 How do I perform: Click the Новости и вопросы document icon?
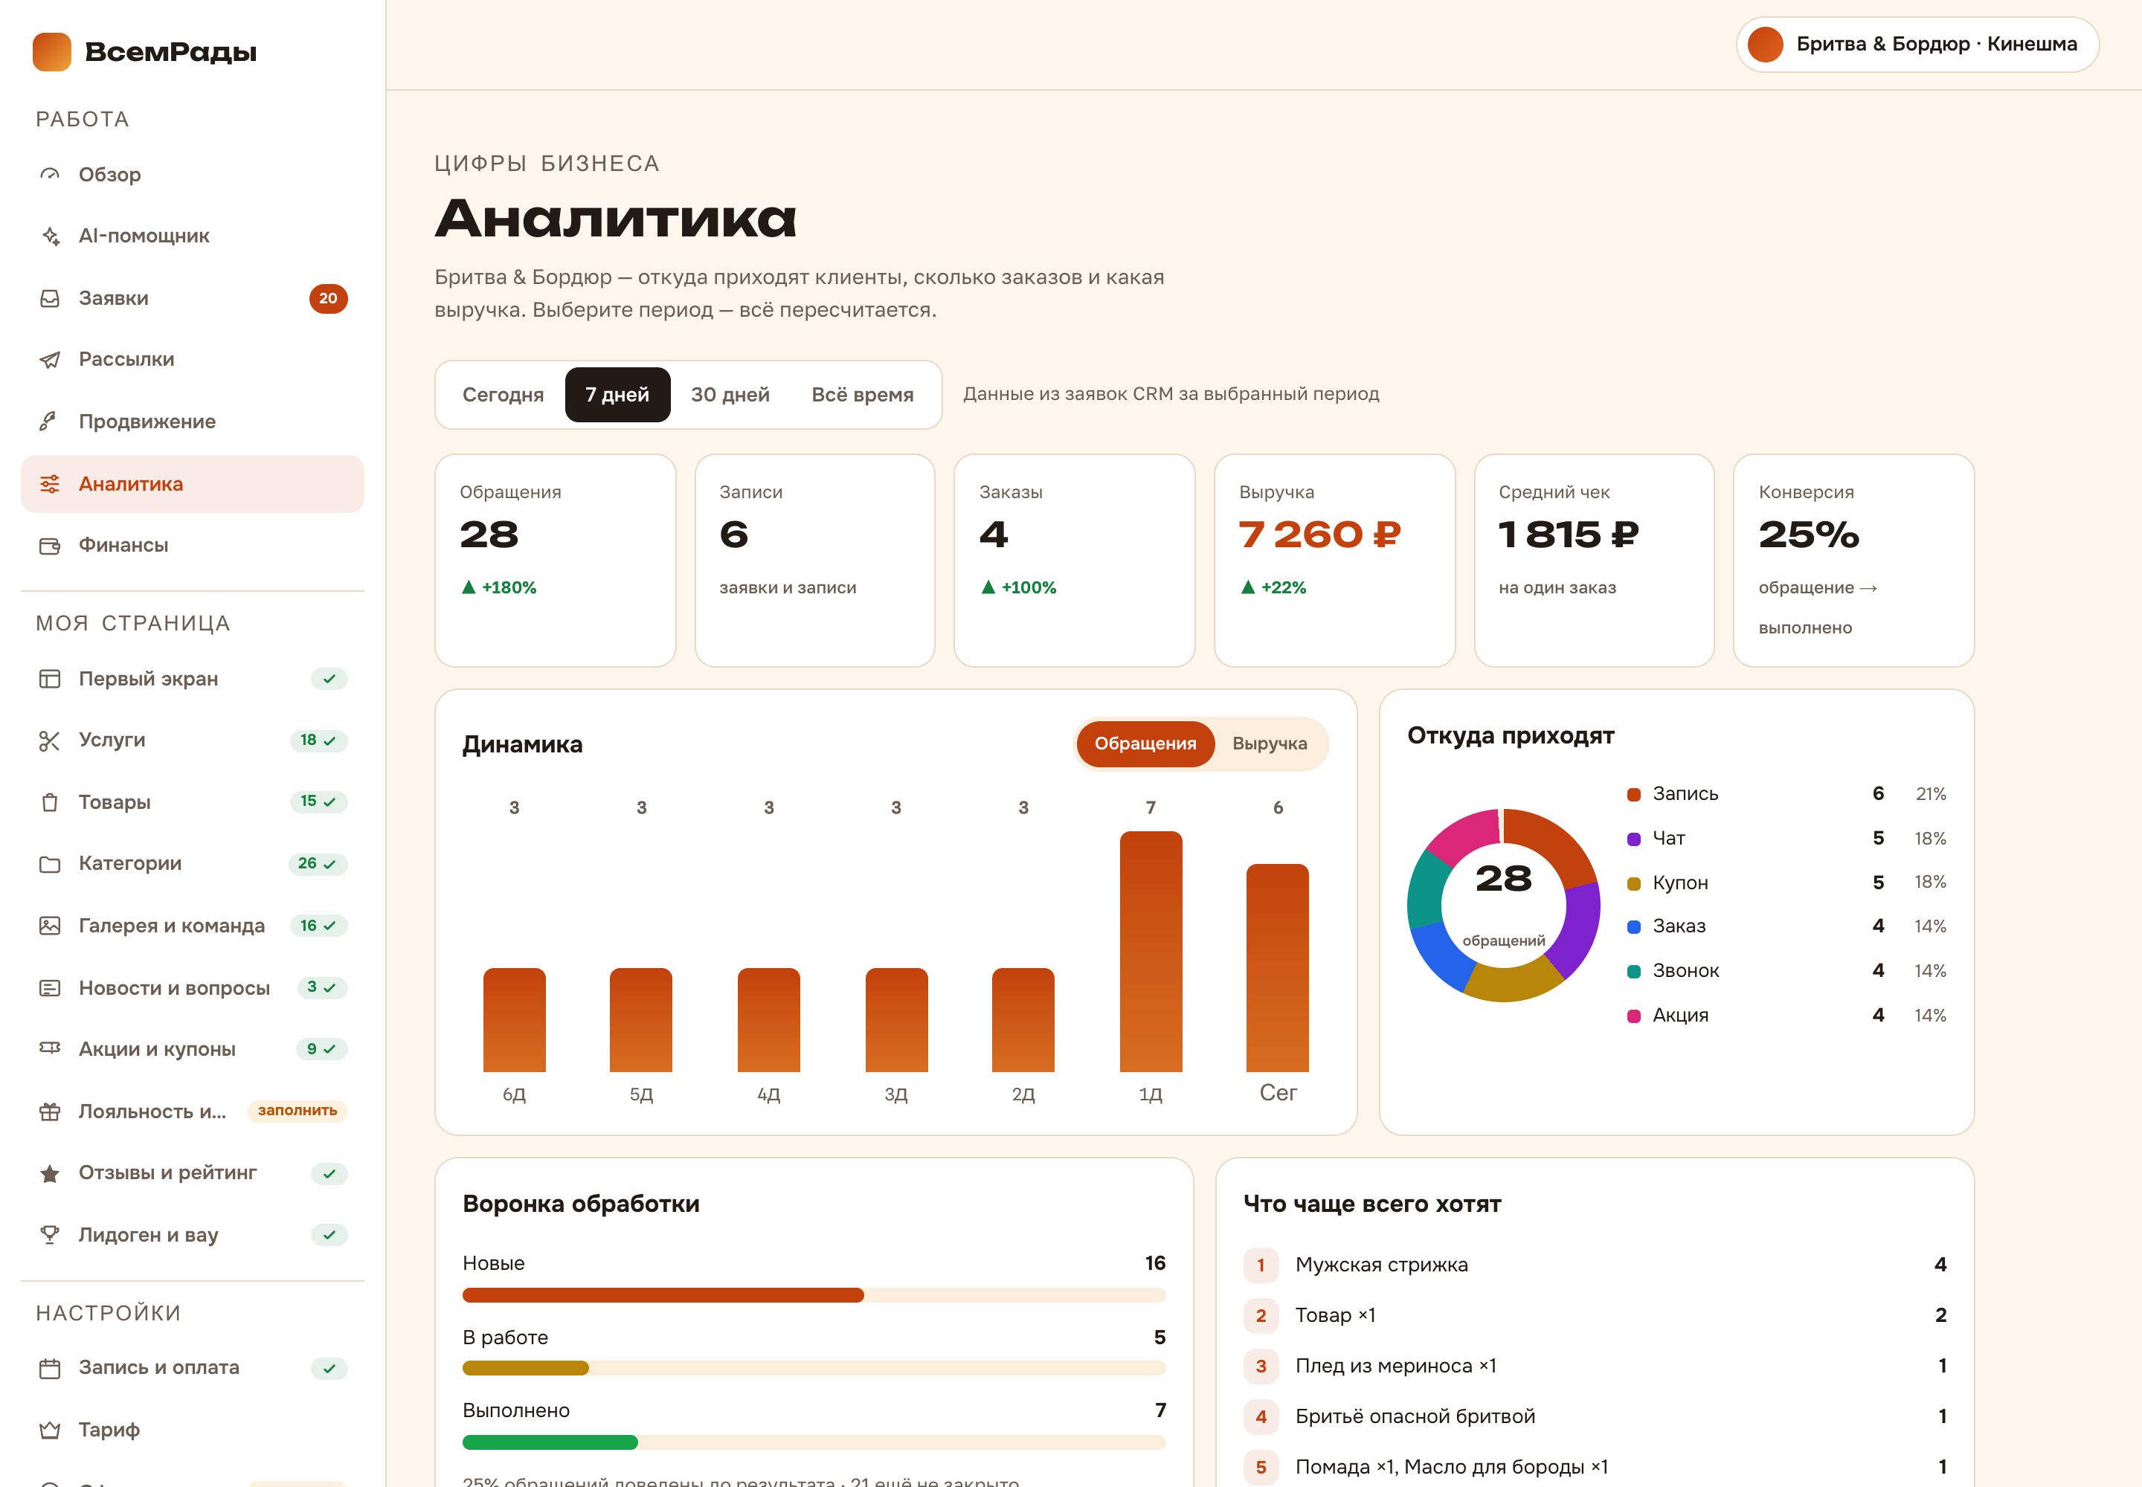point(51,987)
